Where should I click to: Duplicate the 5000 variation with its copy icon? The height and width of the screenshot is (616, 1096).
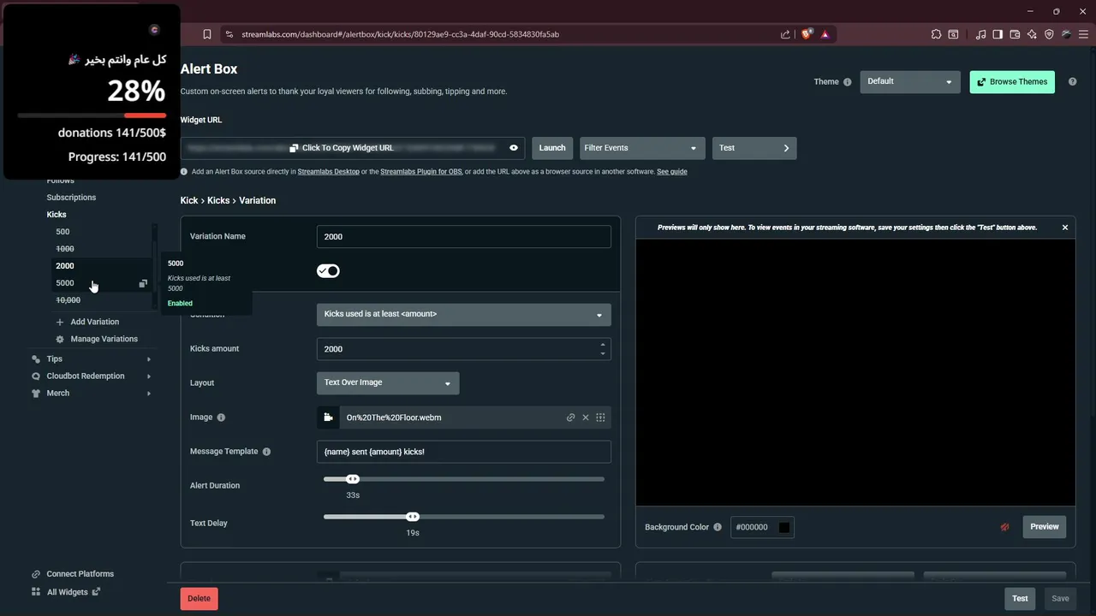143,283
